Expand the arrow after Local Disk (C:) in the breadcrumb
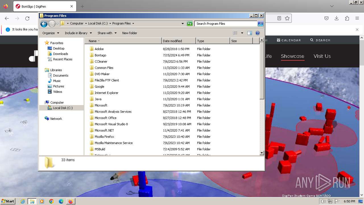 (x=110, y=24)
